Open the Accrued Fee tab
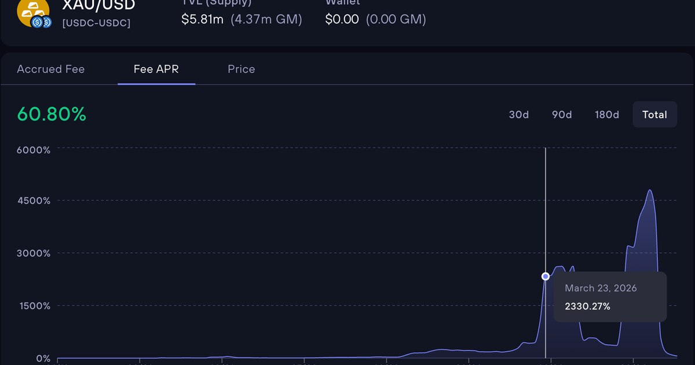695x365 pixels. (51, 69)
